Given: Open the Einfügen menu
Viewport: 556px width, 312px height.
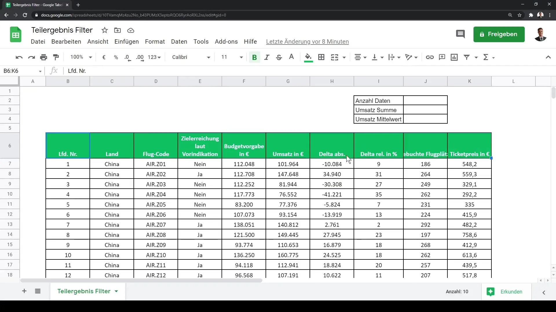Looking at the screenshot, I should pyautogui.click(x=127, y=42).
